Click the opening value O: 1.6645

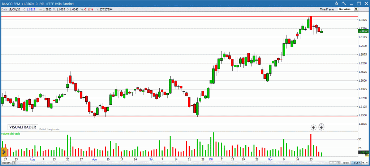[x=73, y=9]
